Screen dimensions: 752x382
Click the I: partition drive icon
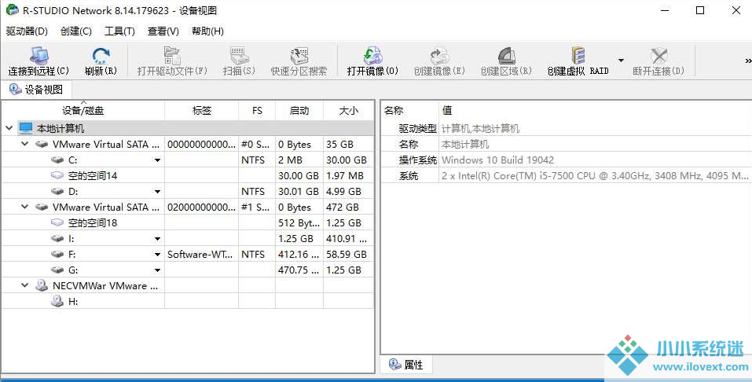pos(57,238)
